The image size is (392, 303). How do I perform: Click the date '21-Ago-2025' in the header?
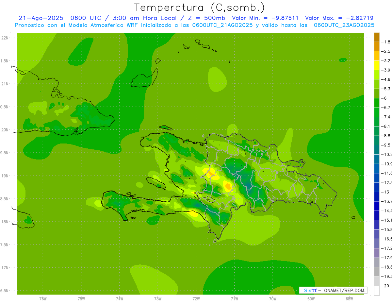point(41,18)
